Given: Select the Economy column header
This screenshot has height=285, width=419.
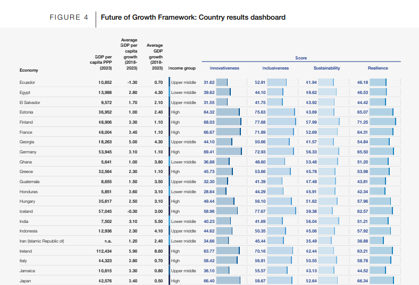Looking at the screenshot, I should [29, 70].
